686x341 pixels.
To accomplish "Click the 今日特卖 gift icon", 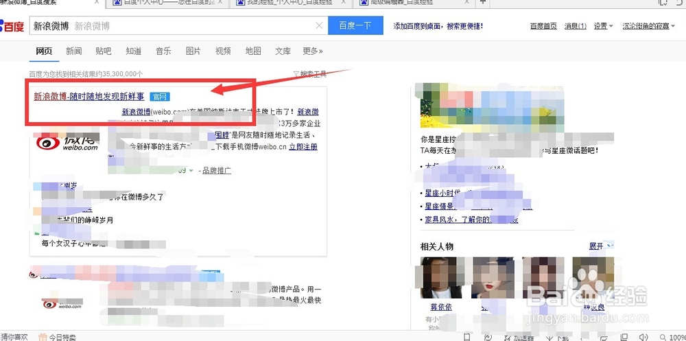I will click(x=43, y=337).
